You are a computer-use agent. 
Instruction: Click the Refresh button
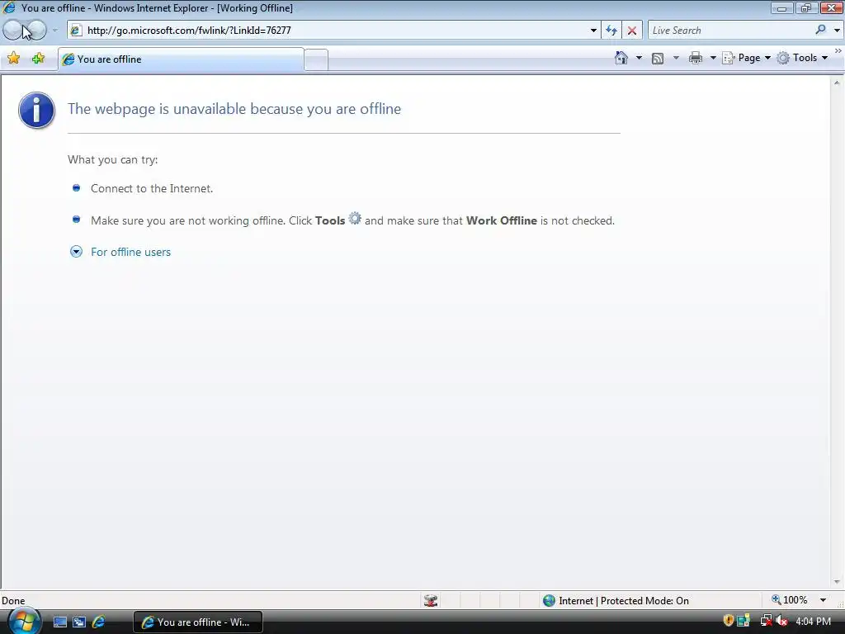coord(611,31)
